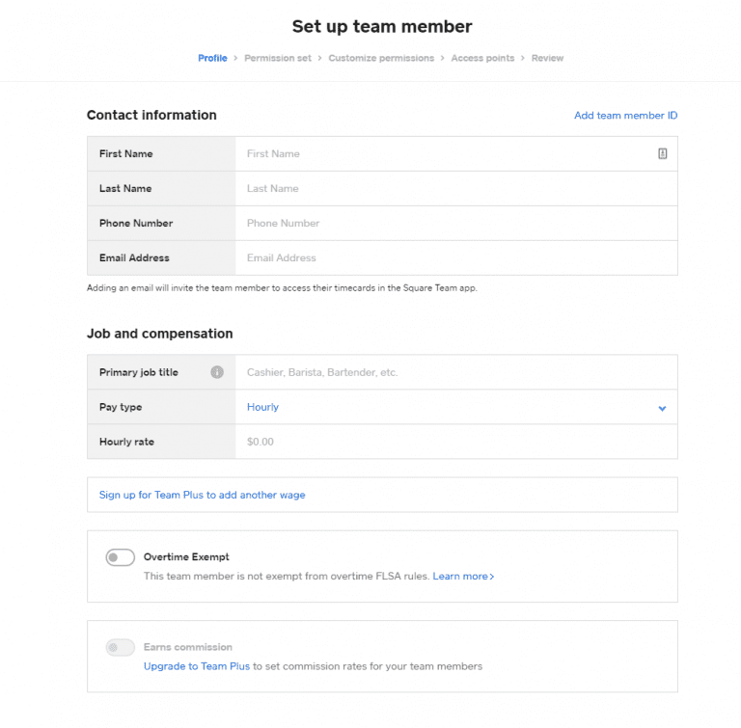Click Sign up for Team Plus link
Screen dimensions: 741x728
pyautogui.click(x=202, y=495)
